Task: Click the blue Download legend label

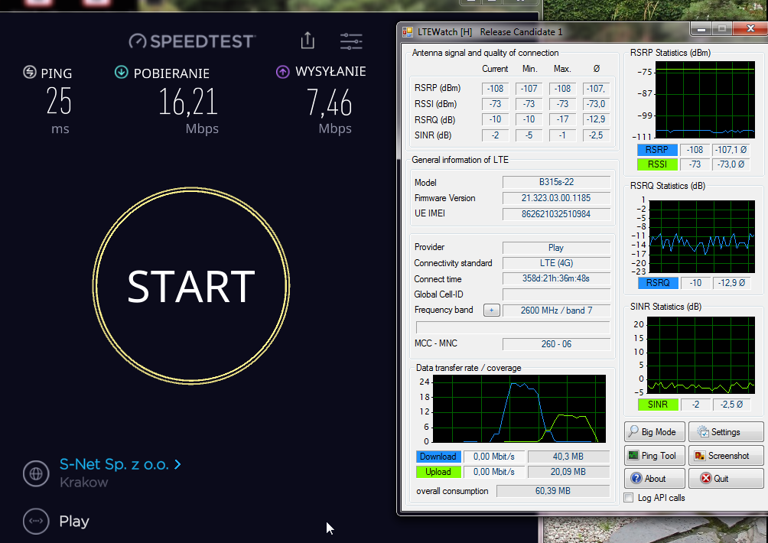Action: click(x=438, y=457)
